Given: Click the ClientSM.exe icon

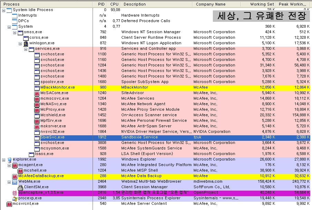Looking at the screenshot, I should [x=20, y=188].
